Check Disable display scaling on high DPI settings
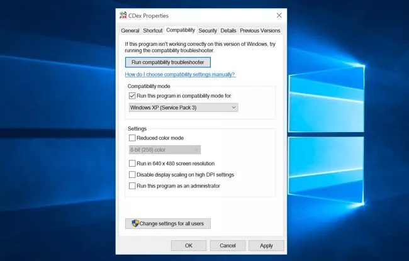 point(132,174)
